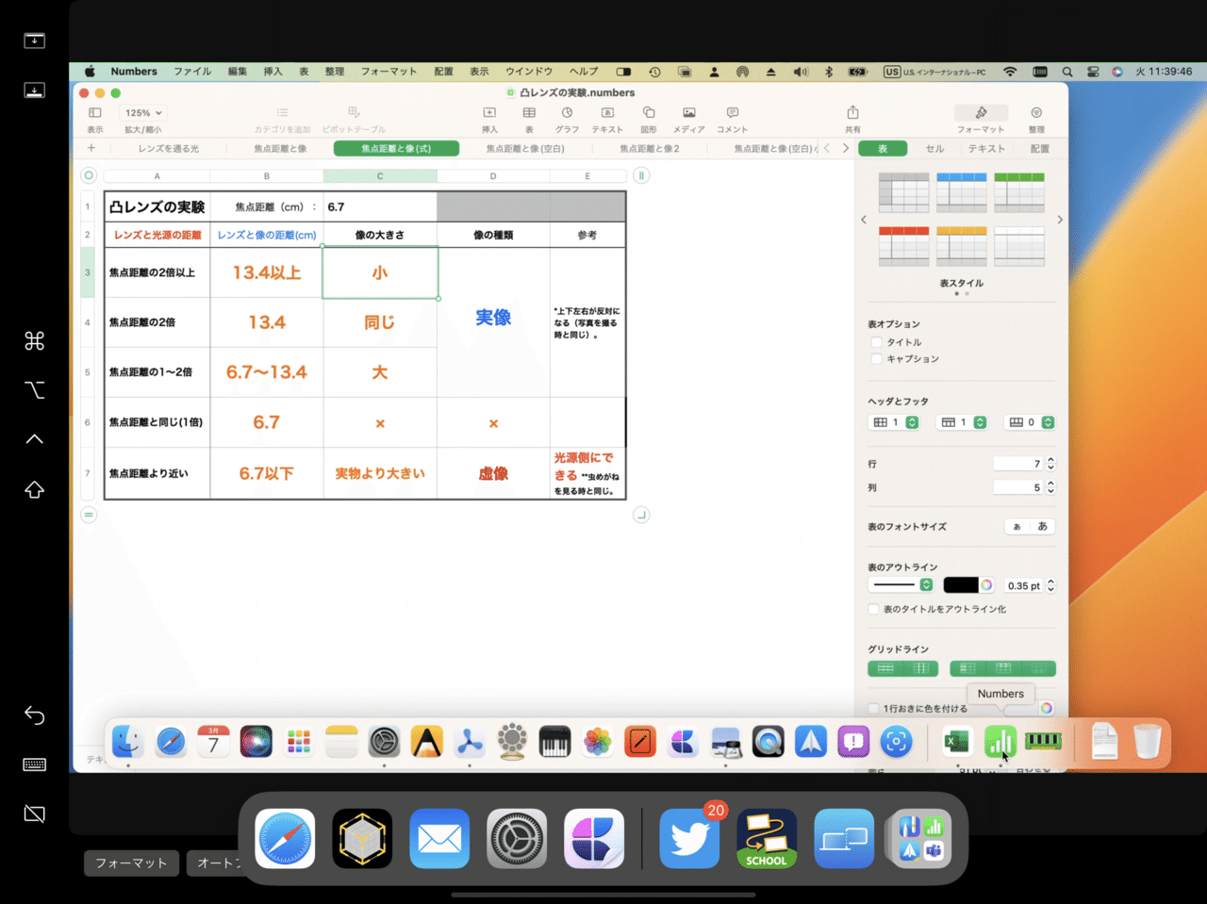The image size is (1207, 904).
Task: Add a comment with コメント icon
Action: pyautogui.click(x=732, y=113)
